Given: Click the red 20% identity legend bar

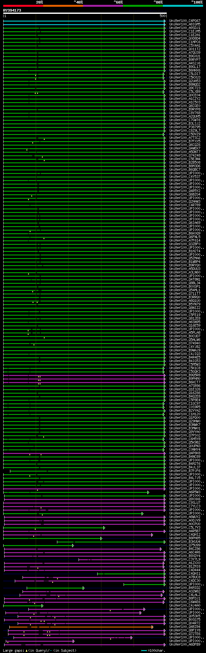Looking at the screenshot, I should [23, 6].
